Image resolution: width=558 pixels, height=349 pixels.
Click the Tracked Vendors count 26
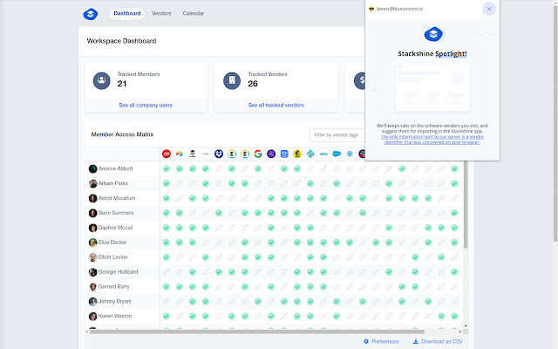(253, 84)
